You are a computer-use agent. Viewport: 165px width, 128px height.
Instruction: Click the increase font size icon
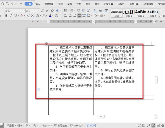pyautogui.click(x=43, y=11)
